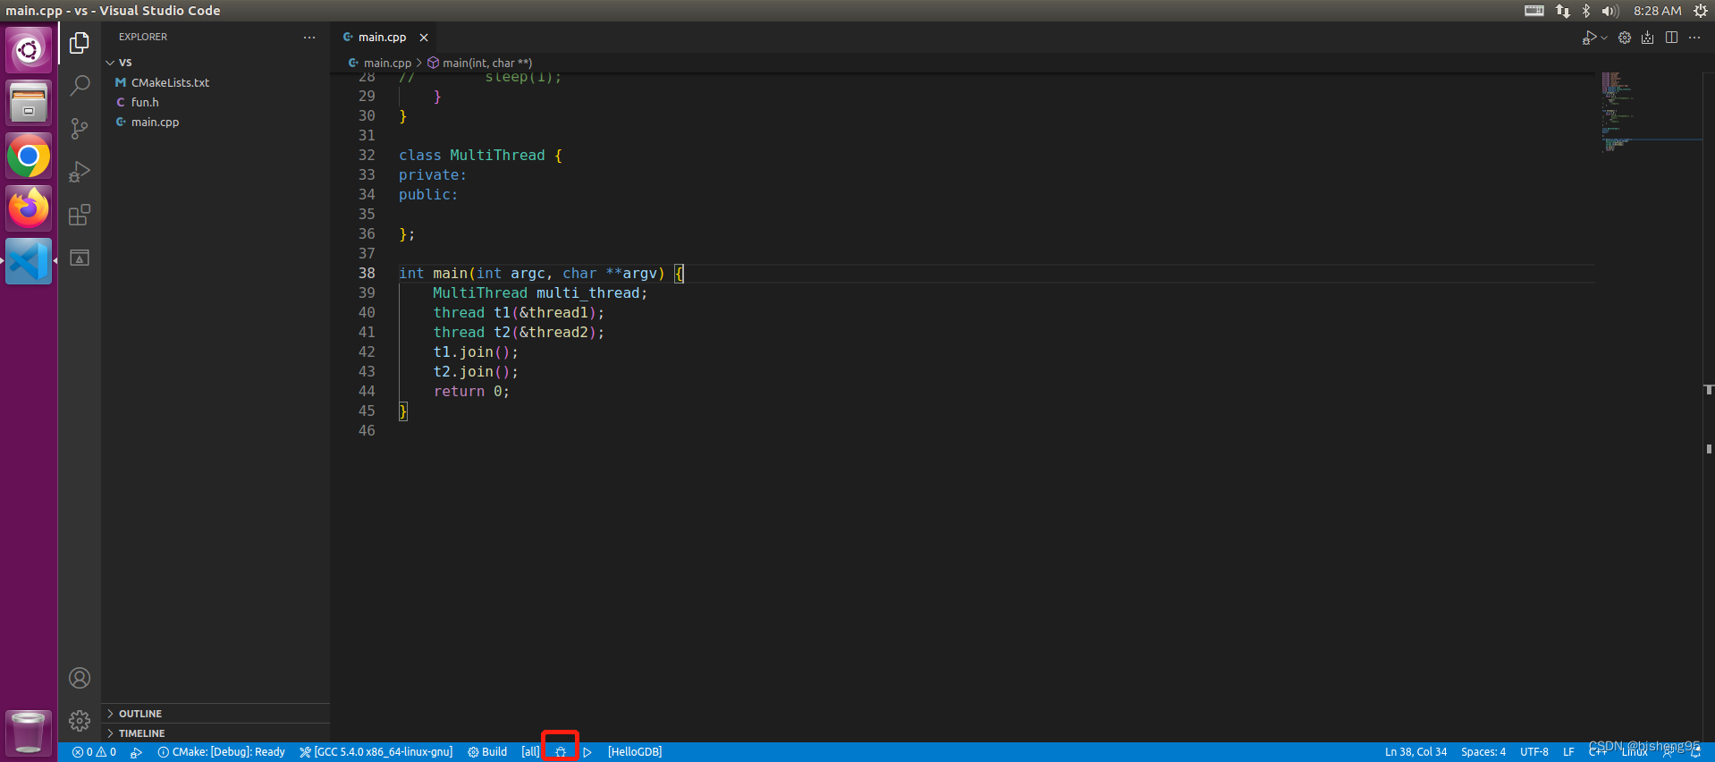Click the minimap code overview
The image size is (1715, 762).
coord(1650,112)
